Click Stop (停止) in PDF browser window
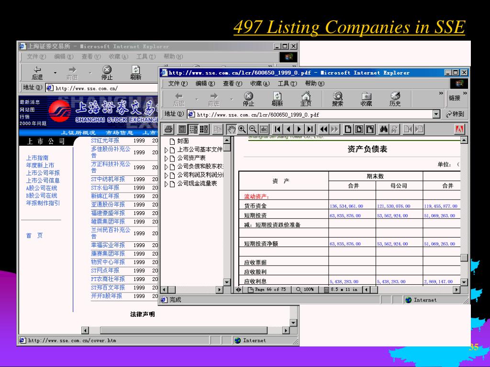490x367 pixels. point(248,99)
